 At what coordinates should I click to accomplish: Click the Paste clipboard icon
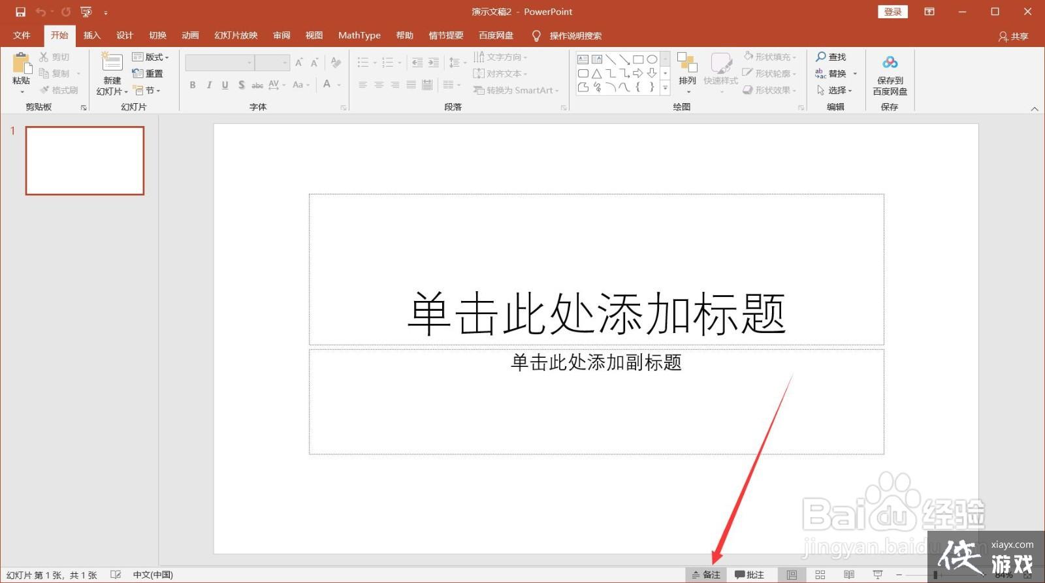[x=21, y=63]
